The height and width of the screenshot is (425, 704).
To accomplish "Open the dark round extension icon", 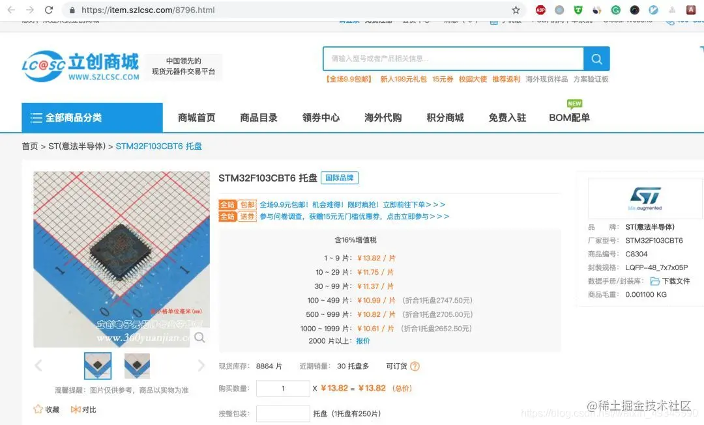I will (634, 10).
